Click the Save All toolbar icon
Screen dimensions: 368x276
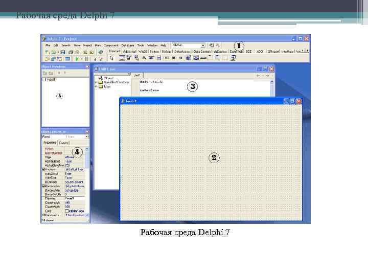71,52
